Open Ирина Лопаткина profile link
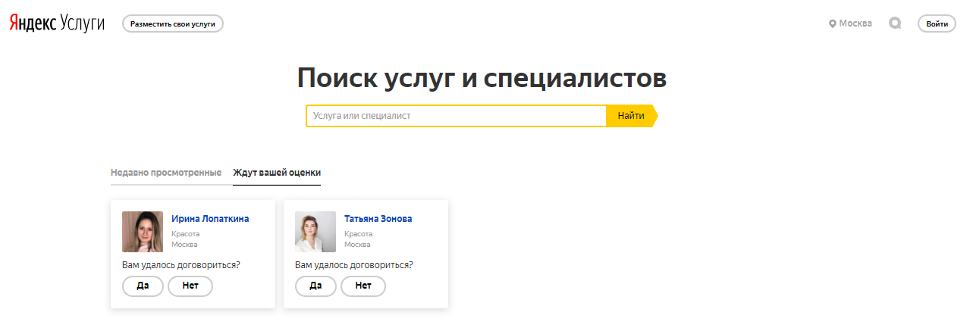This screenshot has width=973, height=328. tap(210, 219)
